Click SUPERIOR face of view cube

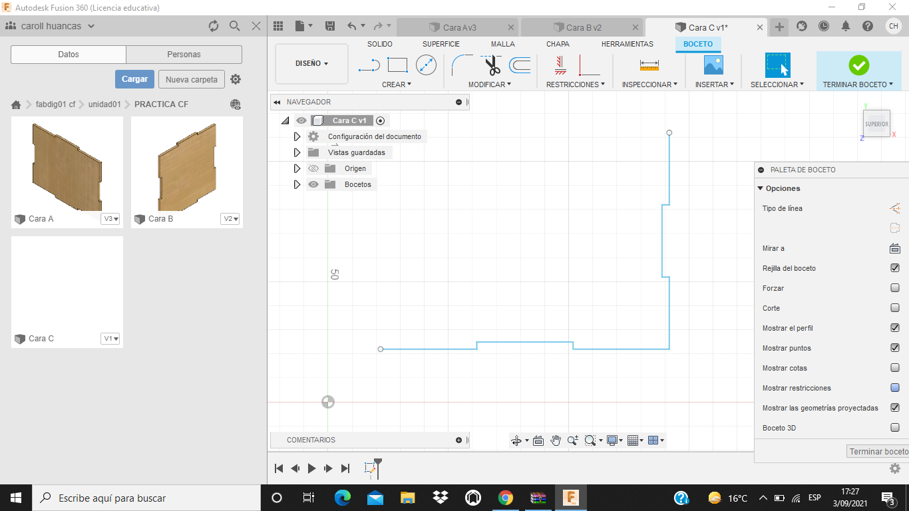pyautogui.click(x=876, y=124)
